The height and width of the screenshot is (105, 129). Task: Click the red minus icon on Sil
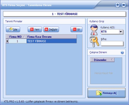75,29
